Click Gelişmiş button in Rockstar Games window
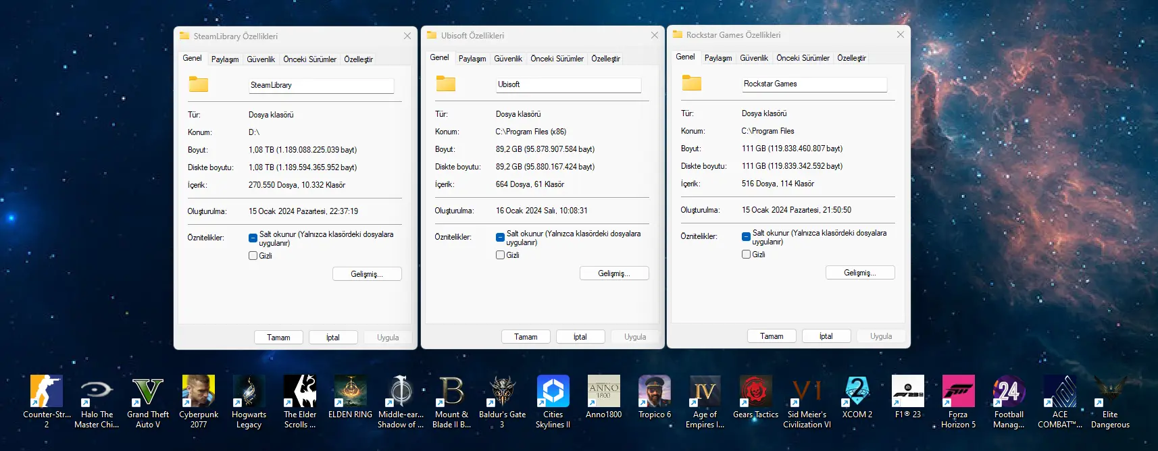 click(860, 272)
